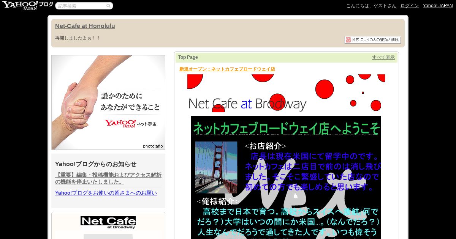Click the <俺様紹介> section heading
This screenshot has height=239, width=456.
pyautogui.click(x=218, y=201)
